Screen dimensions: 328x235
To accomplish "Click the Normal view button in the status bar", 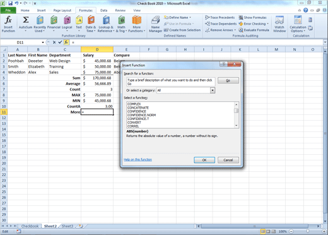I will (263, 231).
